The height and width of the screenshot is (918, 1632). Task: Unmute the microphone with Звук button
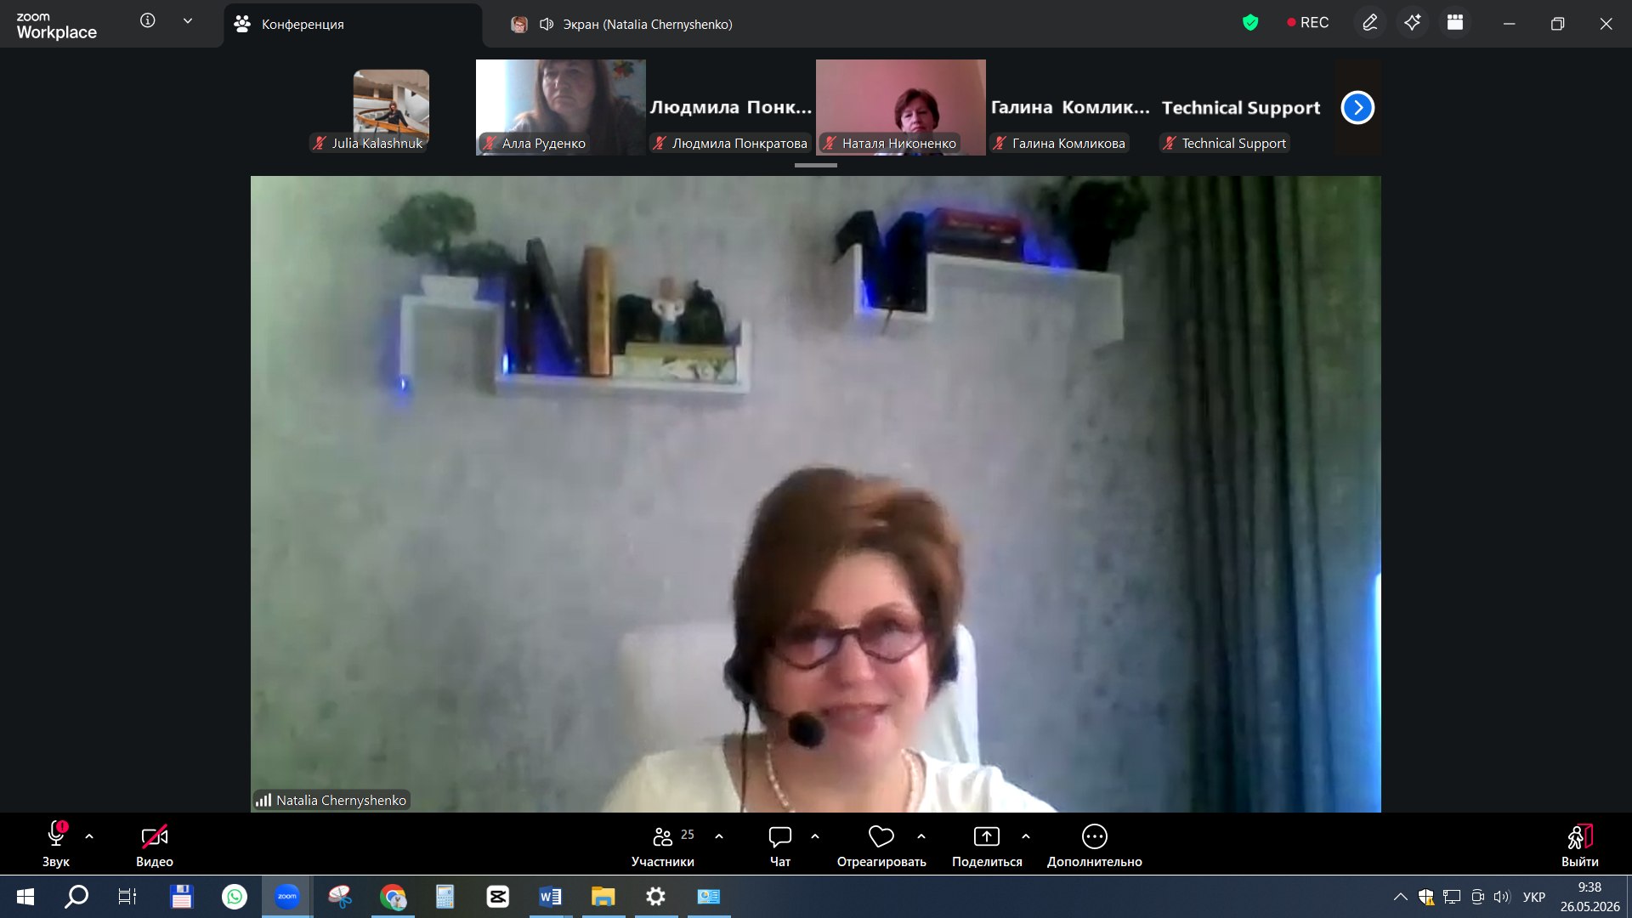[x=56, y=844]
